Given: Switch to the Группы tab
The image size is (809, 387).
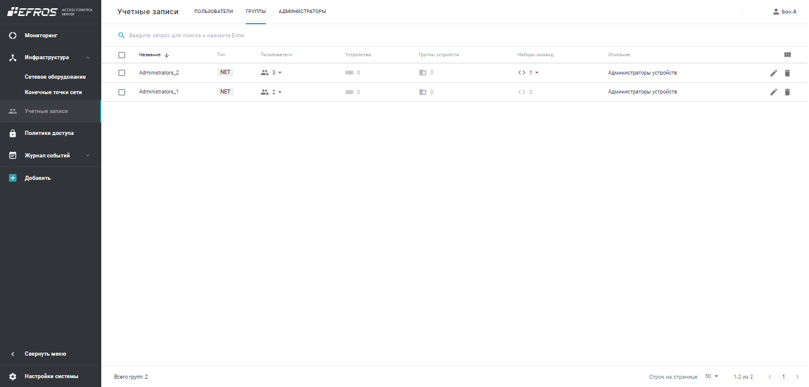Looking at the screenshot, I should point(256,11).
